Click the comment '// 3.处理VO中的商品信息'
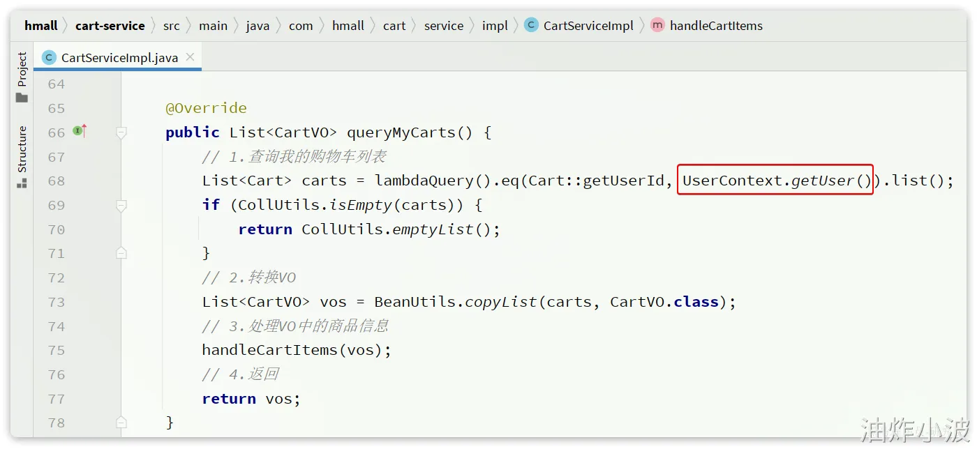Viewport: 977px width, 449px height. (295, 326)
